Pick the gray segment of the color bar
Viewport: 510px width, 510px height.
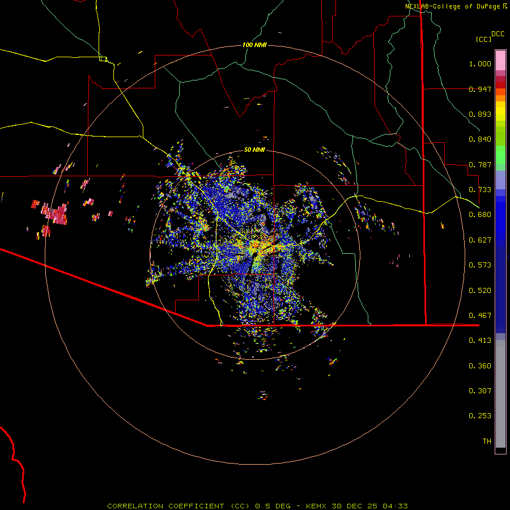500,394
